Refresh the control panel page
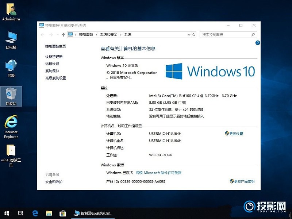Image resolution: width=292 pixels, height=219 pixels. (x=194, y=35)
